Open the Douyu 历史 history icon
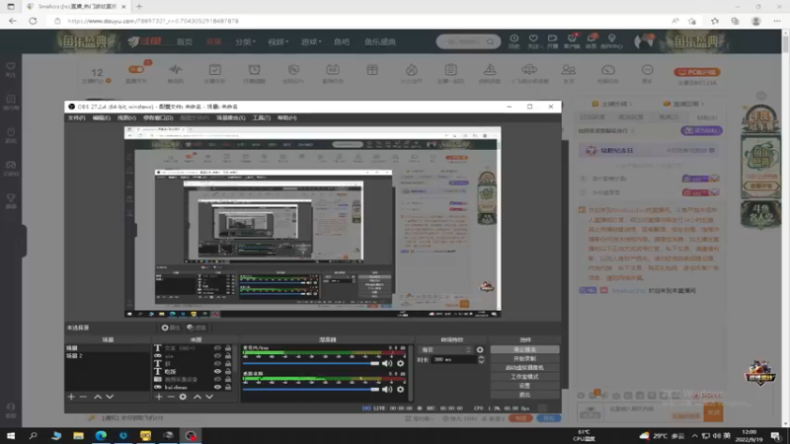790x444 pixels. (513, 41)
